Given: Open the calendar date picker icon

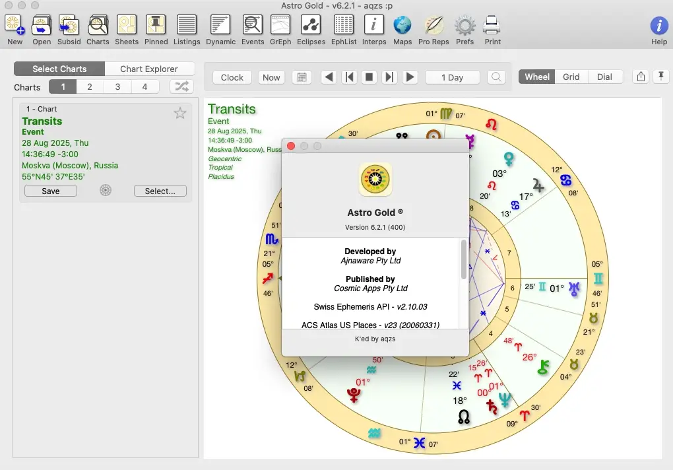Looking at the screenshot, I should tap(302, 77).
